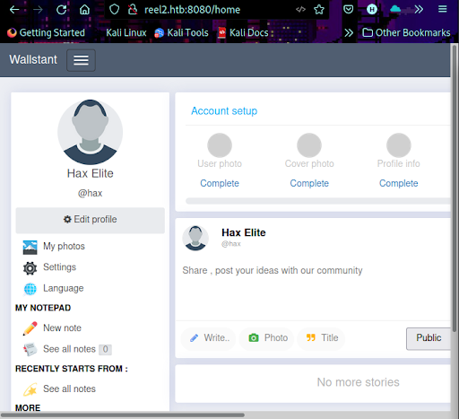The width and height of the screenshot is (459, 419).
Task: Click the Language globe icon
Action: (30, 289)
